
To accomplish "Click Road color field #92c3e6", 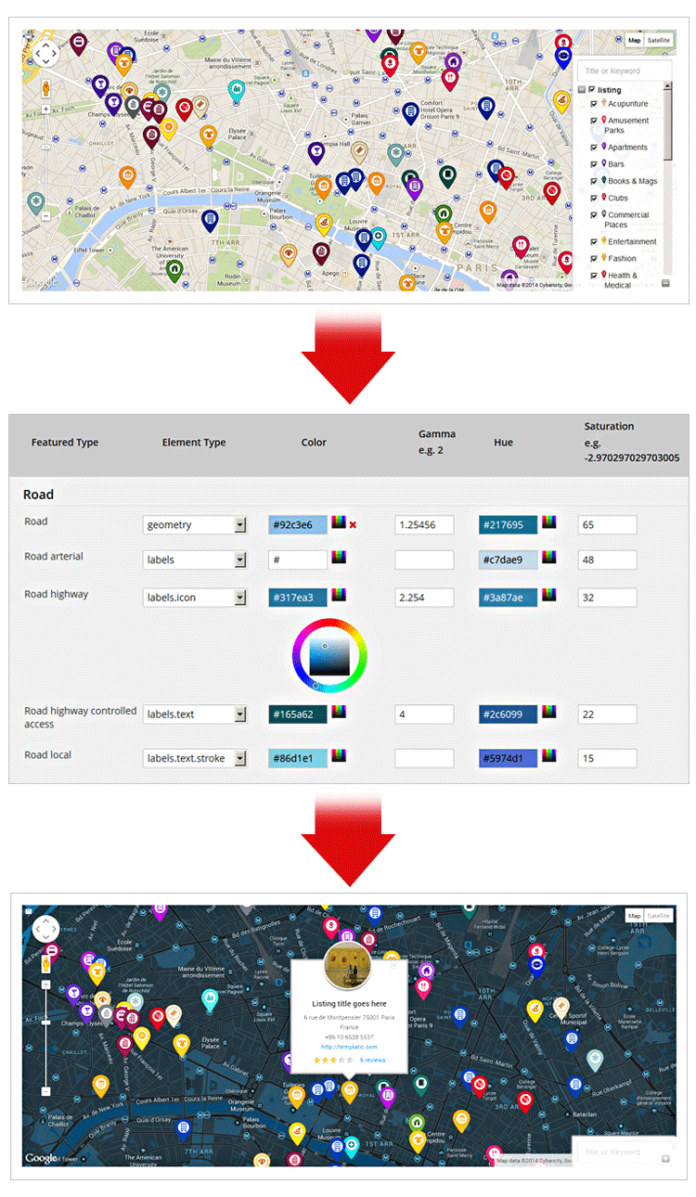I will 298,525.
